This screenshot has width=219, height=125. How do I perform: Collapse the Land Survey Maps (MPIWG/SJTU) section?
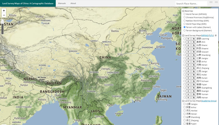click(183, 35)
